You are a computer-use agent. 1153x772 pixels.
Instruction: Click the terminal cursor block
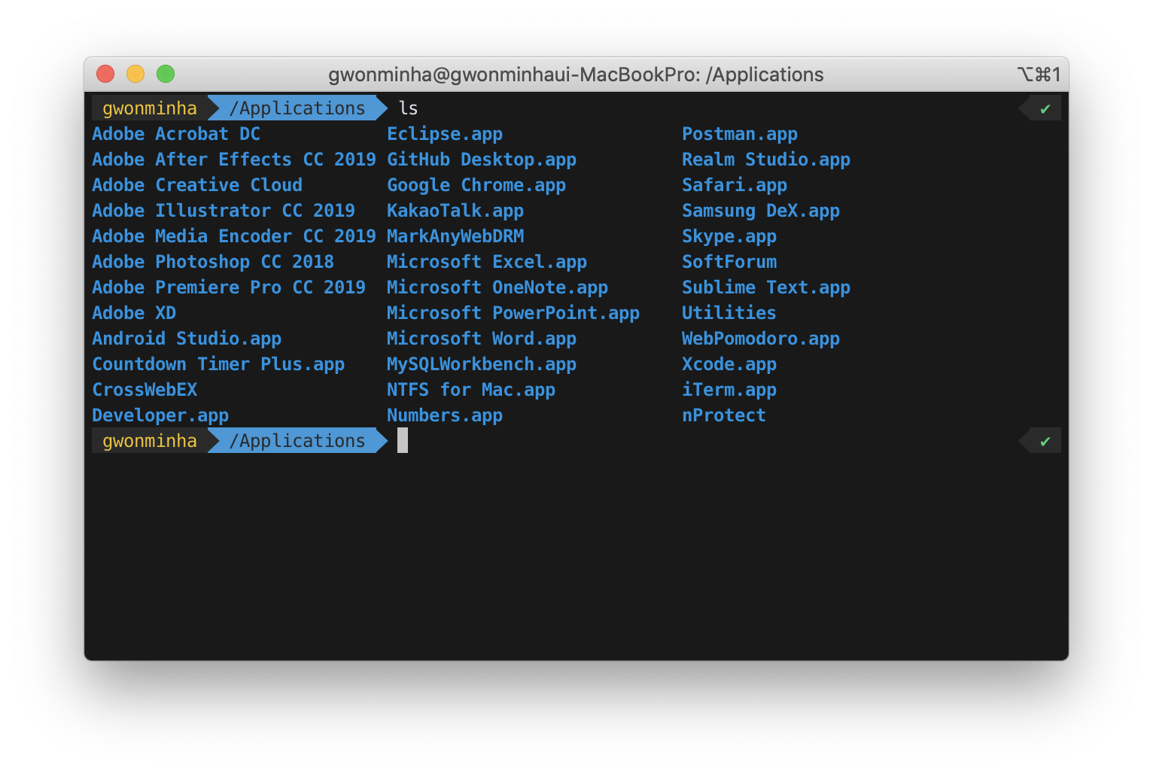(403, 441)
